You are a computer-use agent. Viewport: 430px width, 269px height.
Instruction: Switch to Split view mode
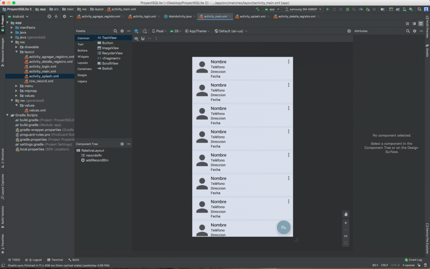click(414, 24)
